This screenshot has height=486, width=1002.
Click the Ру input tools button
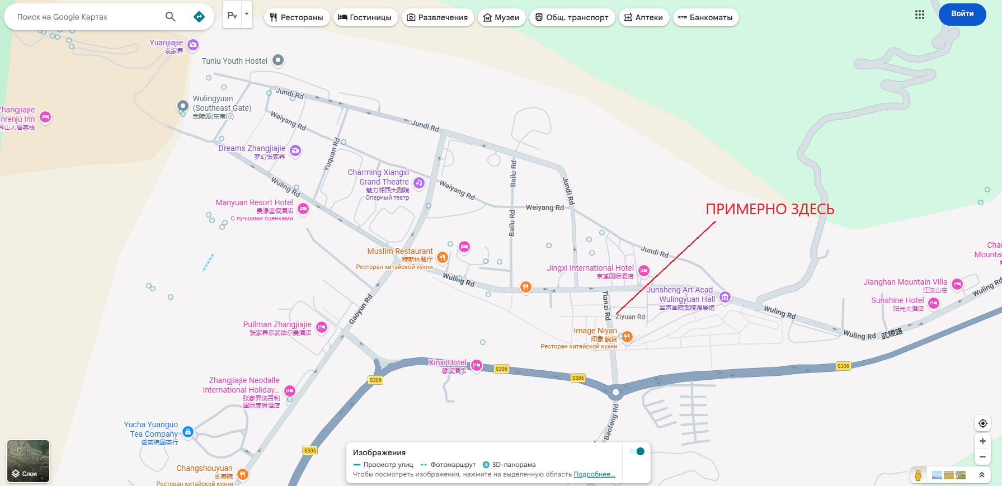232,15
